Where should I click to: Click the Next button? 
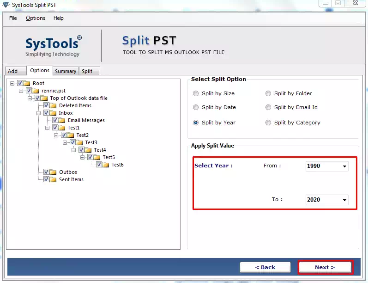pyautogui.click(x=325, y=267)
